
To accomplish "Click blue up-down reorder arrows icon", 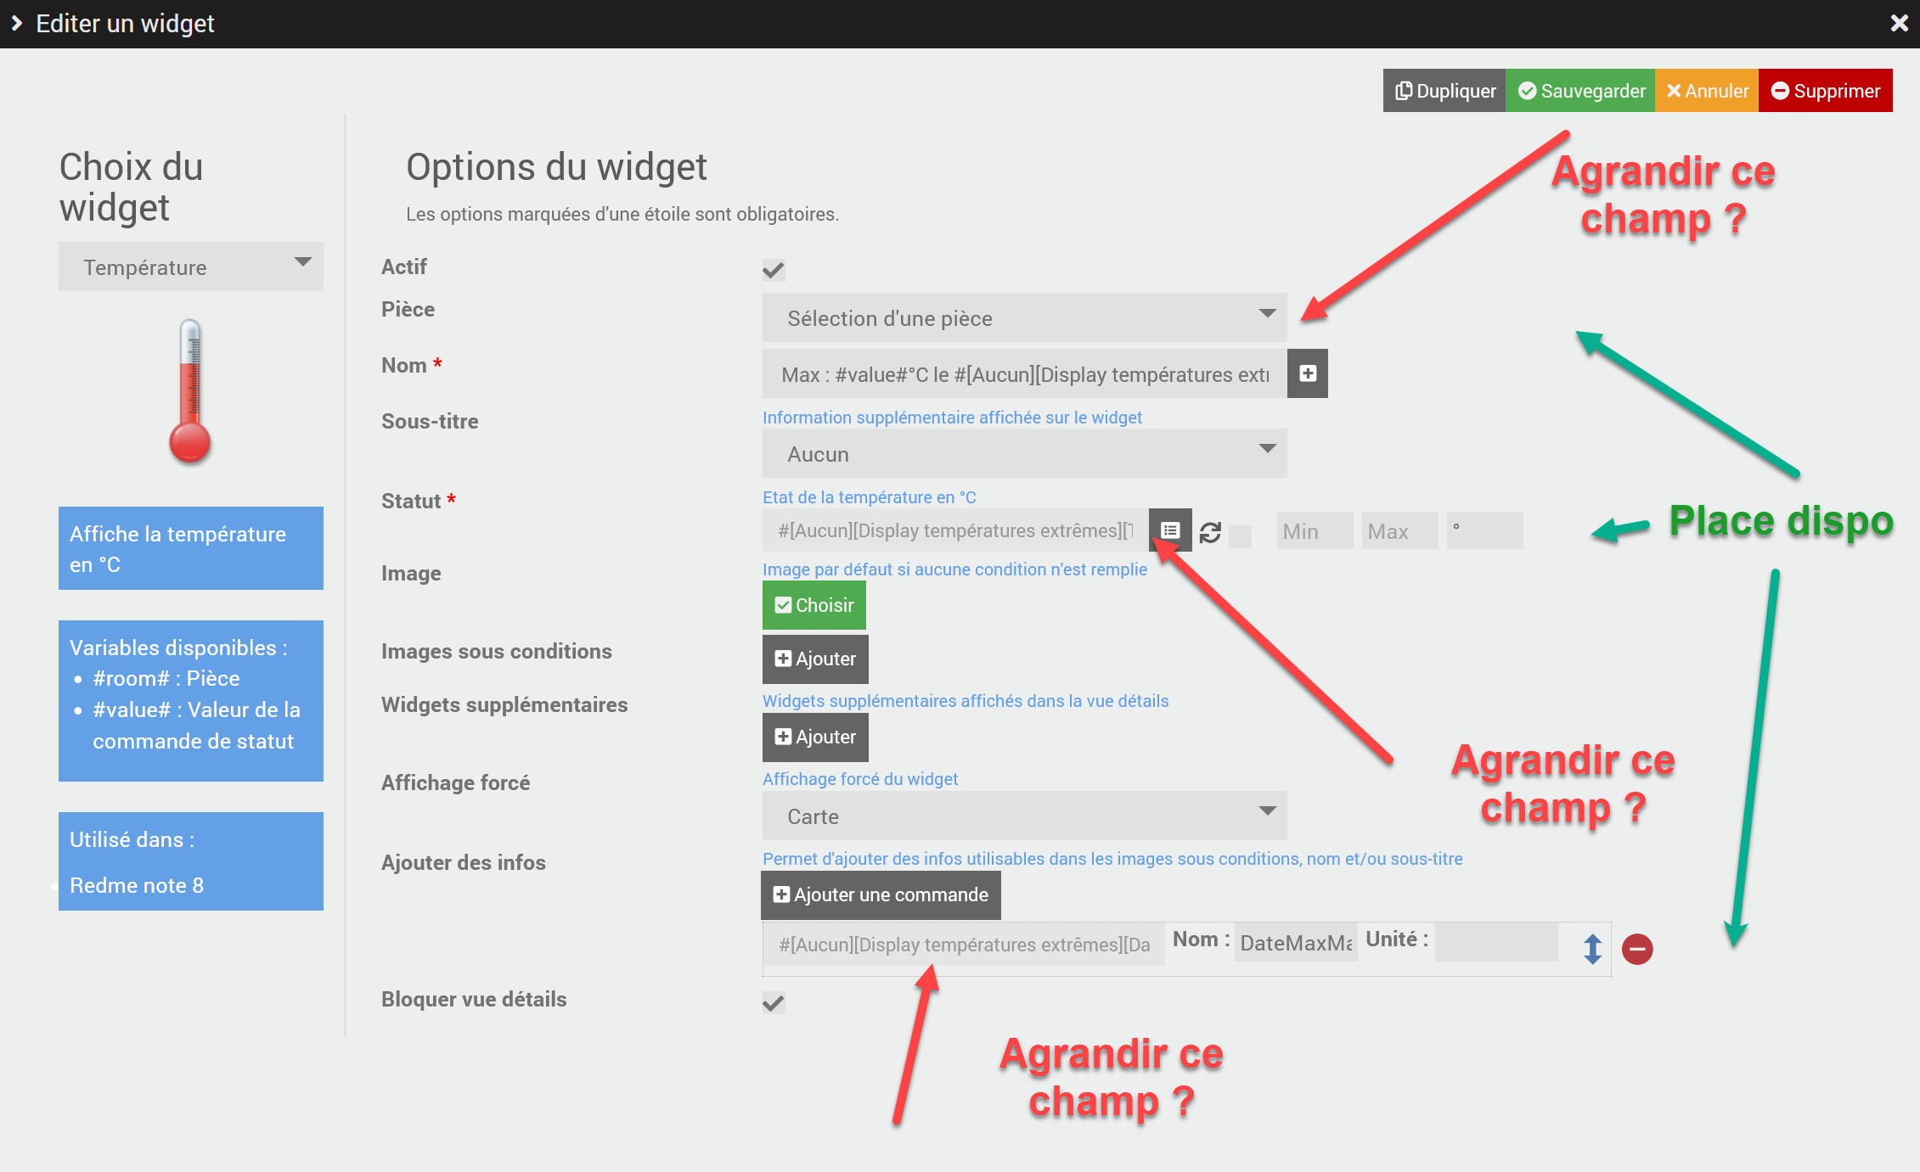I will (x=1592, y=948).
